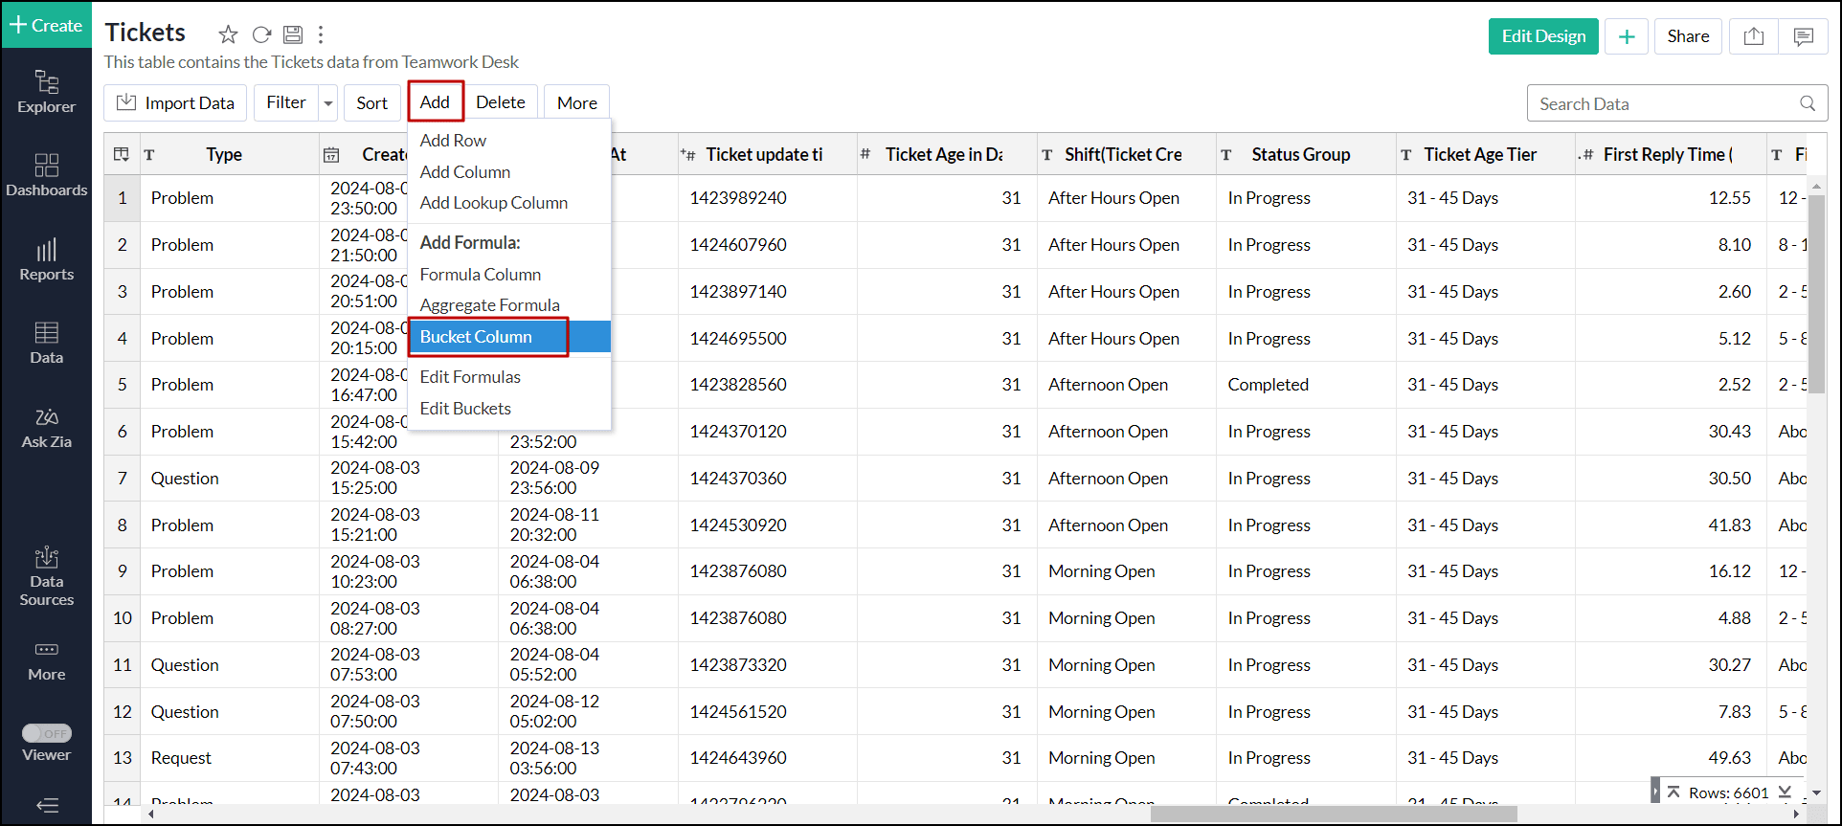Image resolution: width=1842 pixels, height=826 pixels.
Task: Open the vertical three-dot options menu
Action: tap(321, 35)
